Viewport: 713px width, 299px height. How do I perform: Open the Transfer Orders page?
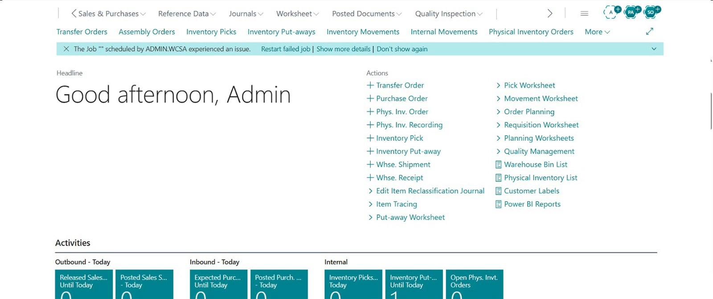[82, 32]
